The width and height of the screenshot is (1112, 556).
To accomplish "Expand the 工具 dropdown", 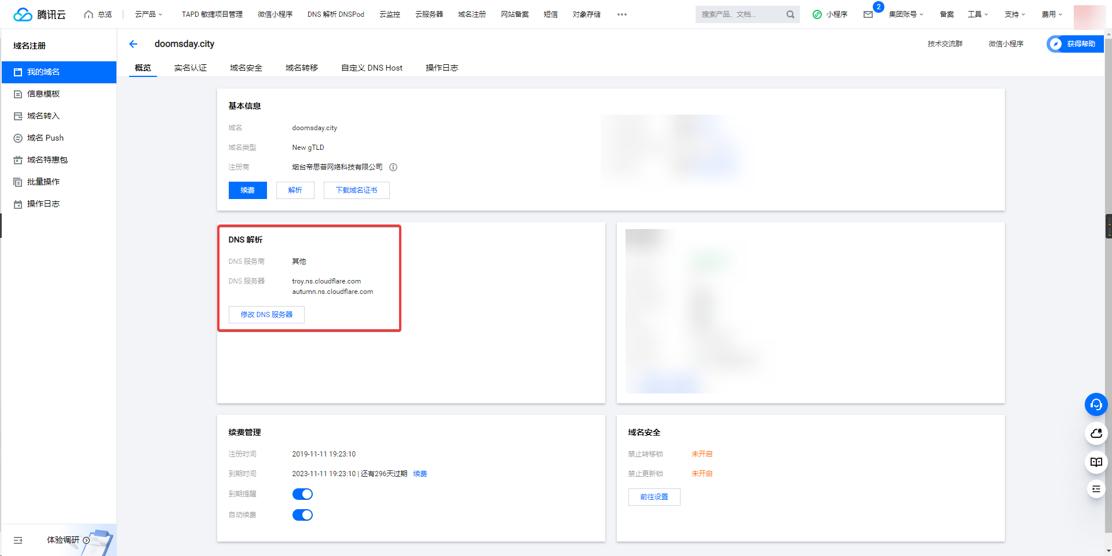I will pos(978,14).
